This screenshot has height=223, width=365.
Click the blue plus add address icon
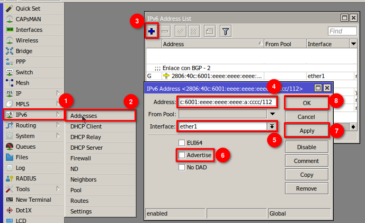click(x=152, y=32)
